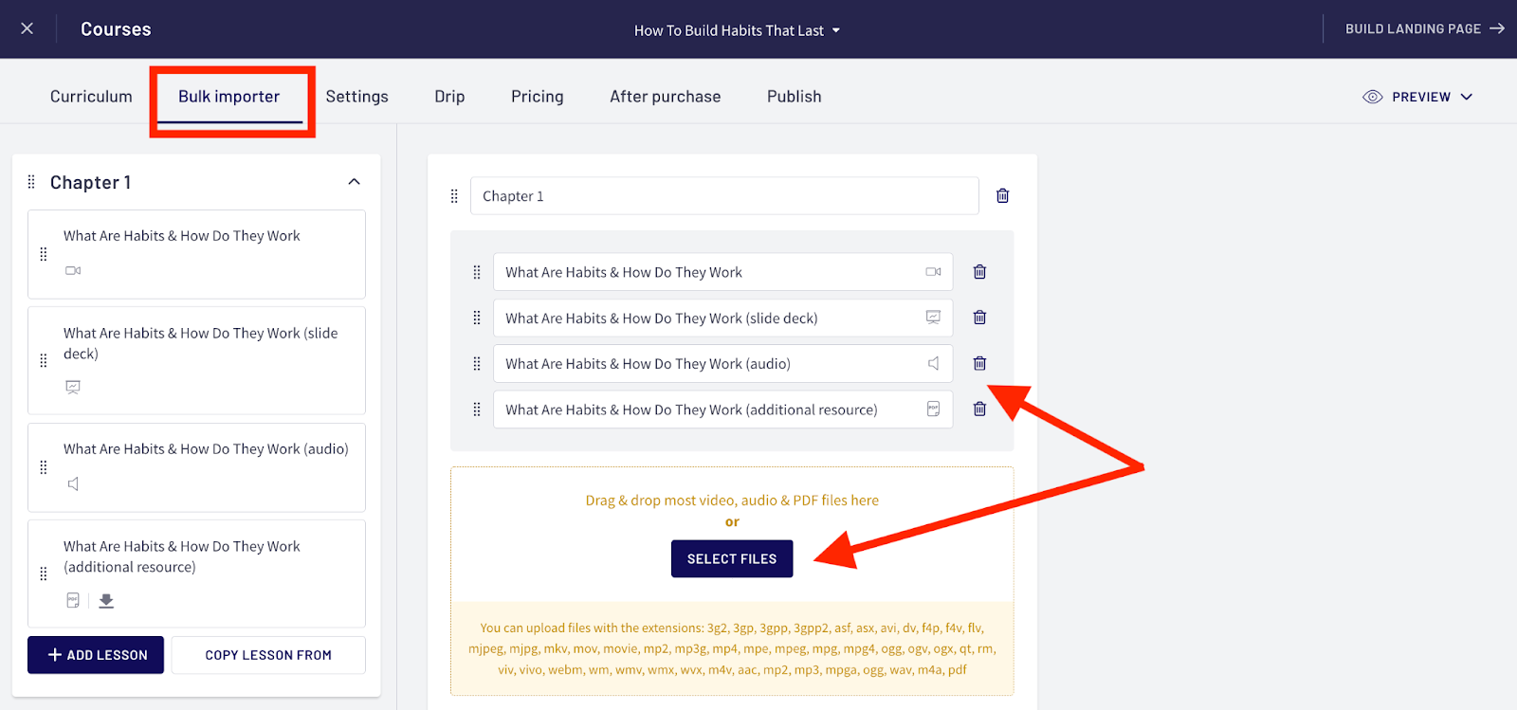
Task: Click presentation type icon in slide deck row
Action: pyautogui.click(x=933, y=318)
